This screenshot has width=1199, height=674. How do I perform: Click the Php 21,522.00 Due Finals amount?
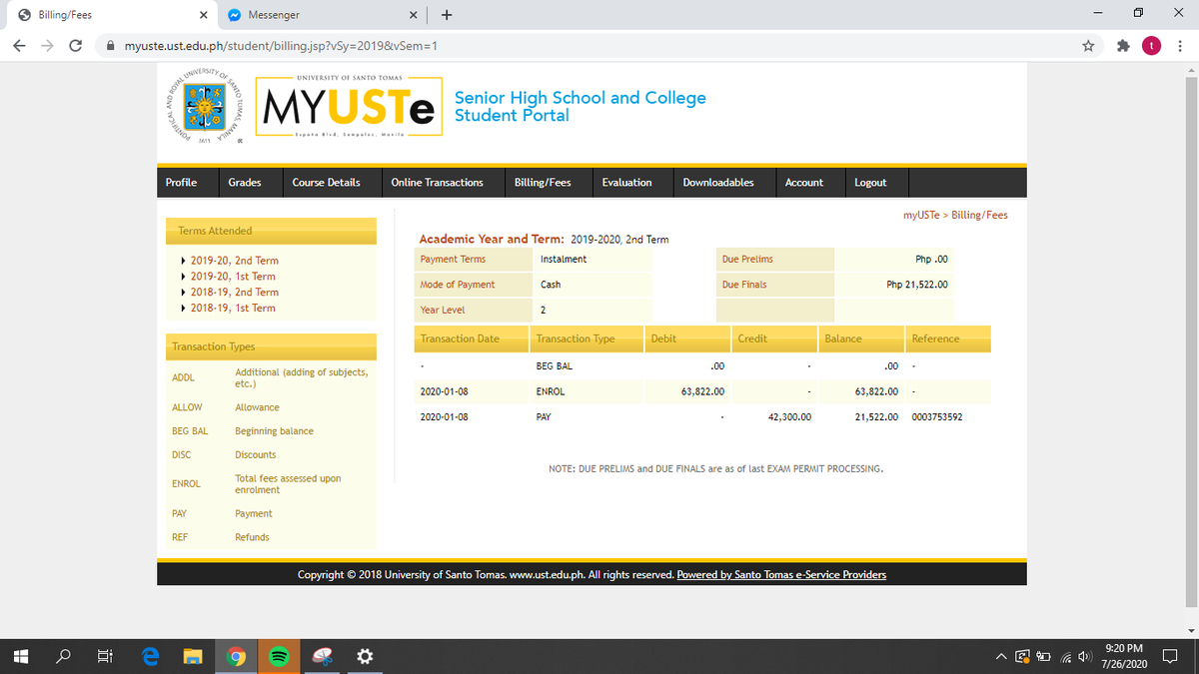click(x=917, y=285)
